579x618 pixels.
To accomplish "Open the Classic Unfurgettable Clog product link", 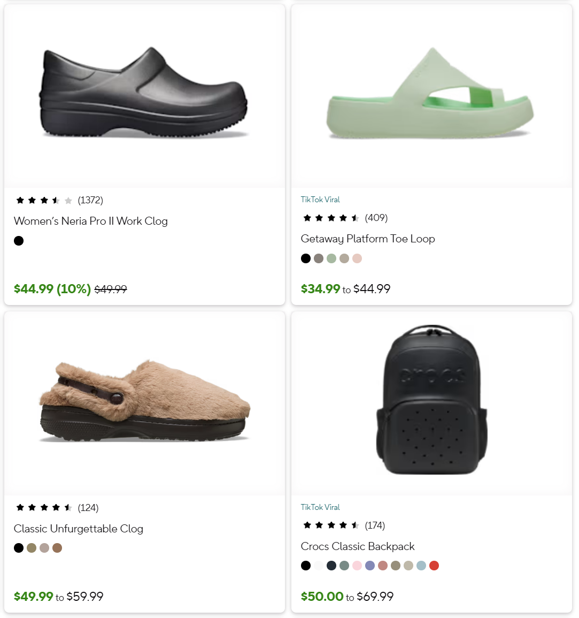I will tap(78, 529).
